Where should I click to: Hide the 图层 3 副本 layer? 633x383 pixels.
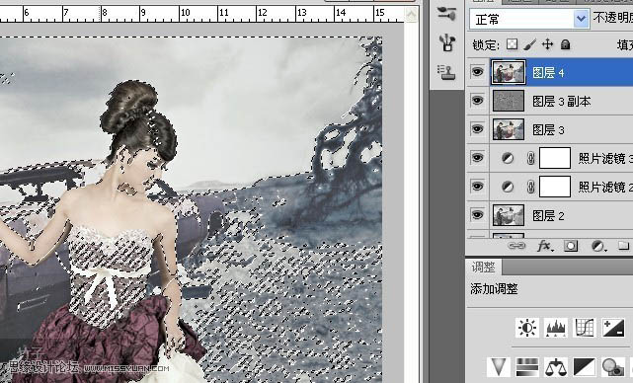coord(478,100)
